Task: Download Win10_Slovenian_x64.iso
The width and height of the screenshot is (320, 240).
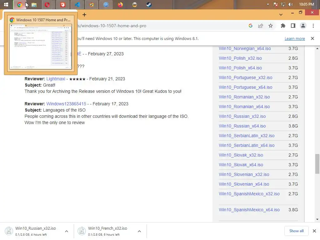Action: click(x=244, y=184)
